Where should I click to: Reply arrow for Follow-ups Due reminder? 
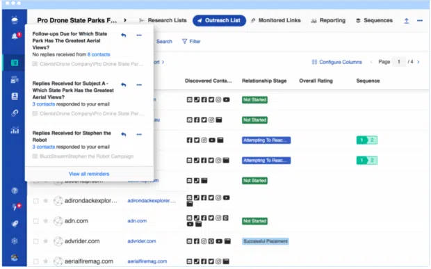coord(124,35)
